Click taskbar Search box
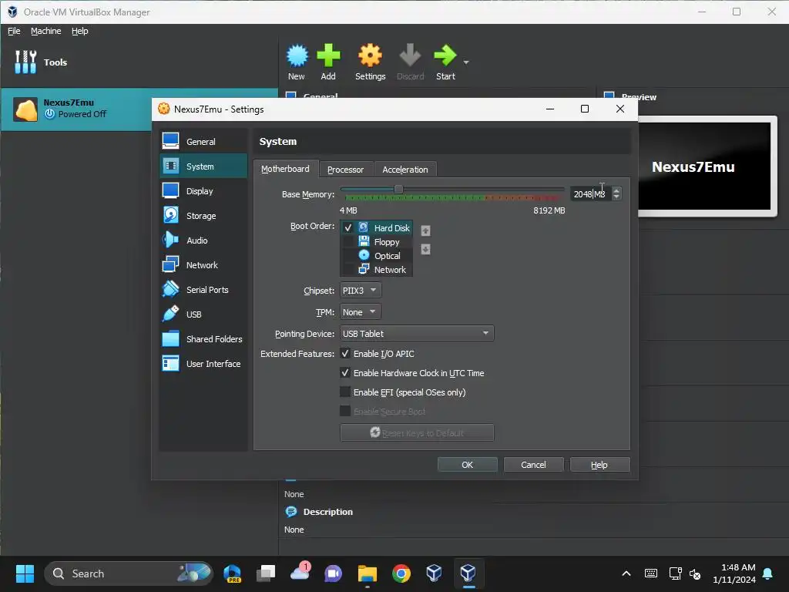Image resolution: width=789 pixels, height=592 pixels. point(129,573)
